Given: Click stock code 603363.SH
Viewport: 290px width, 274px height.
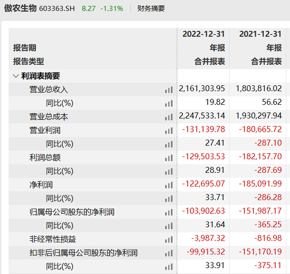Looking at the screenshot, I should (57, 8).
